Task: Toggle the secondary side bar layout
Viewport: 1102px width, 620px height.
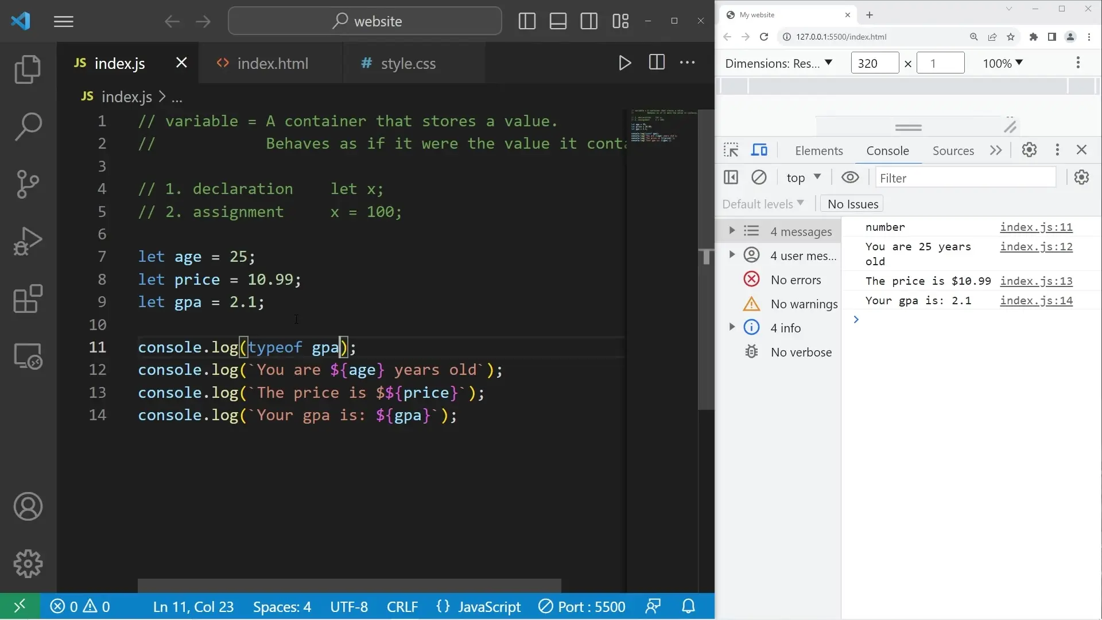Action: [x=589, y=21]
